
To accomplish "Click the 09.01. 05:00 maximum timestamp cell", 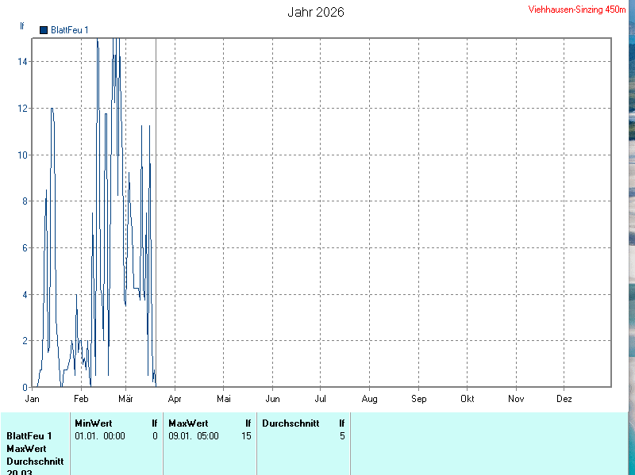I will click(194, 436).
